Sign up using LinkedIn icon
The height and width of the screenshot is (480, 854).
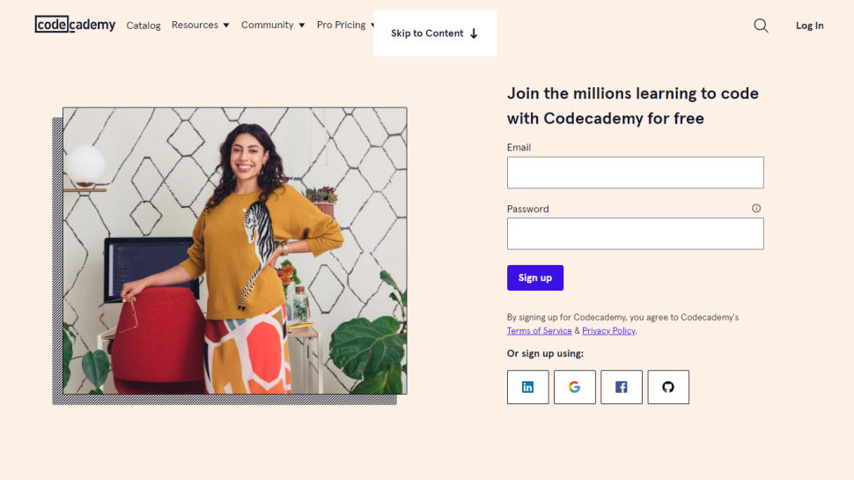coord(527,388)
